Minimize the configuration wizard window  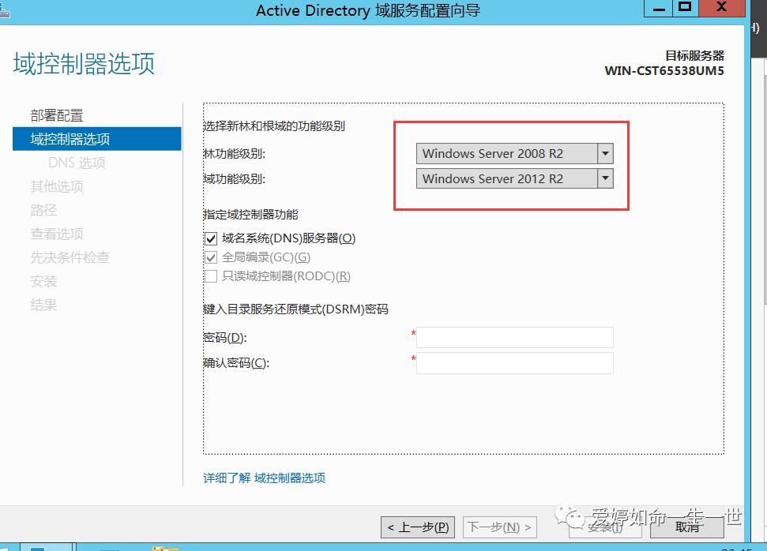tap(659, 8)
